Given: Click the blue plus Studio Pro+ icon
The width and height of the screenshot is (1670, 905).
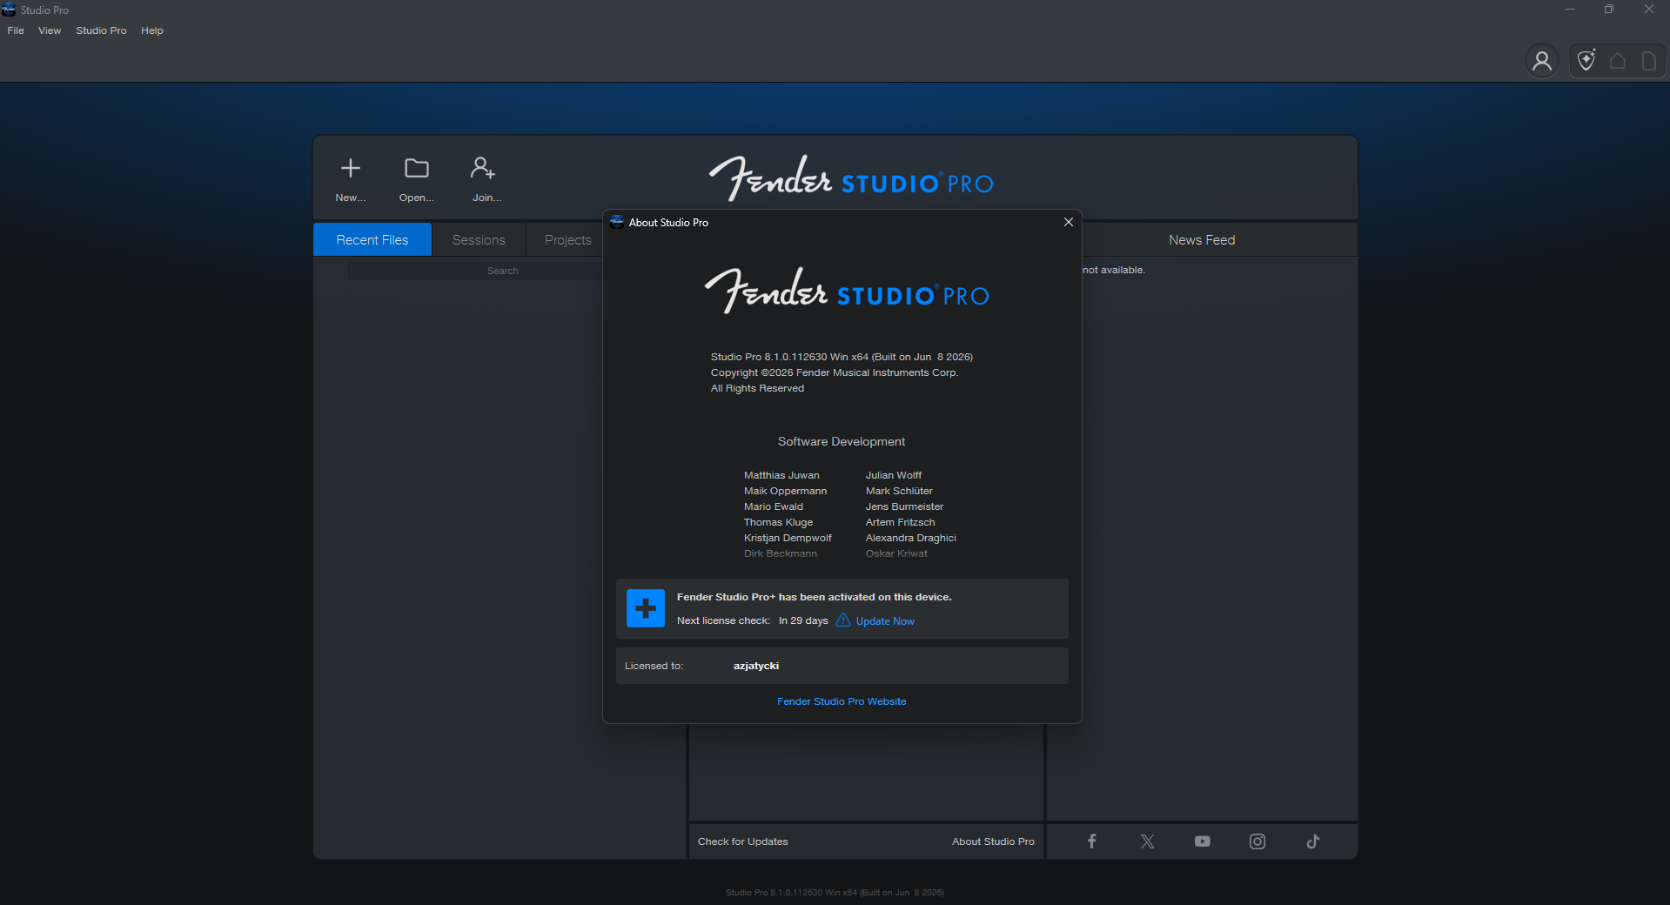Looking at the screenshot, I should 646,608.
